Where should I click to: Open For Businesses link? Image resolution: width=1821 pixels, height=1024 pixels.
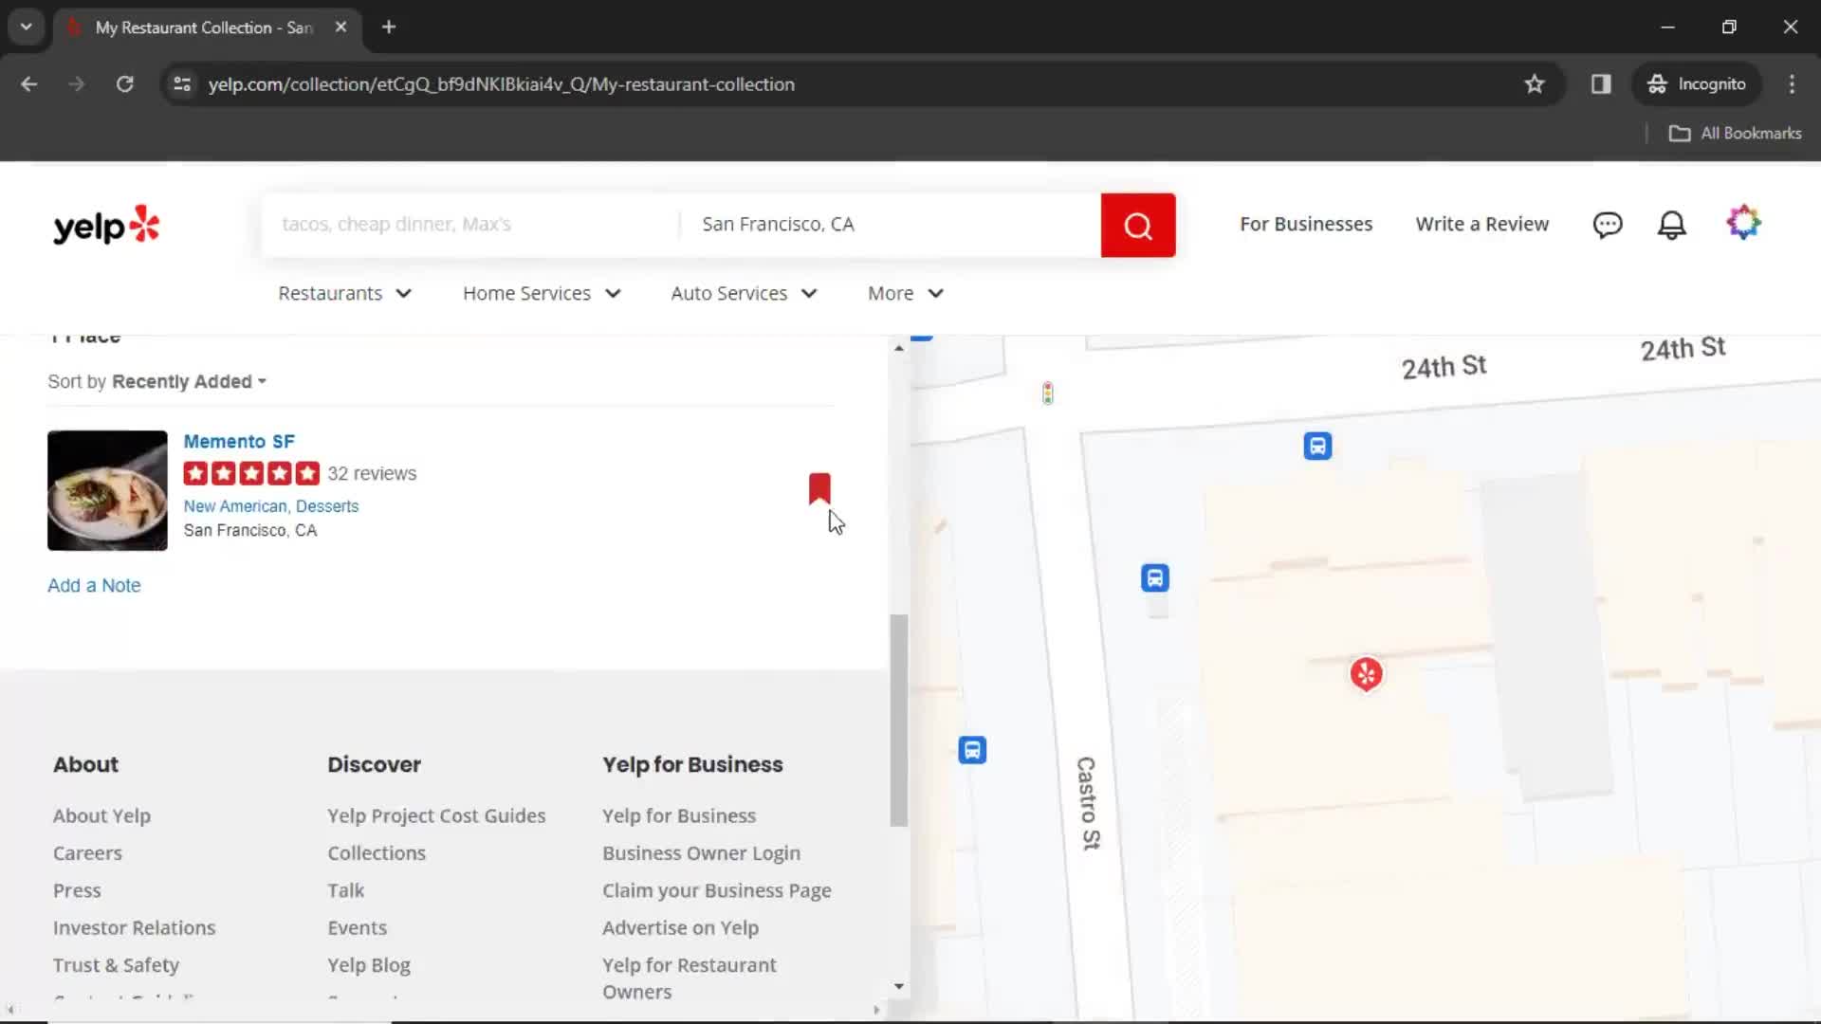[1305, 225]
